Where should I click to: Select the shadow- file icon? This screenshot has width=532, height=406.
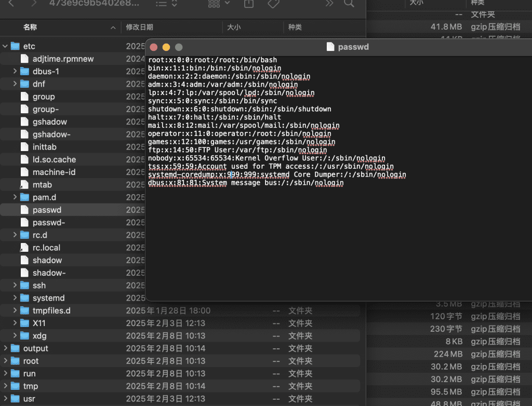(x=24, y=273)
